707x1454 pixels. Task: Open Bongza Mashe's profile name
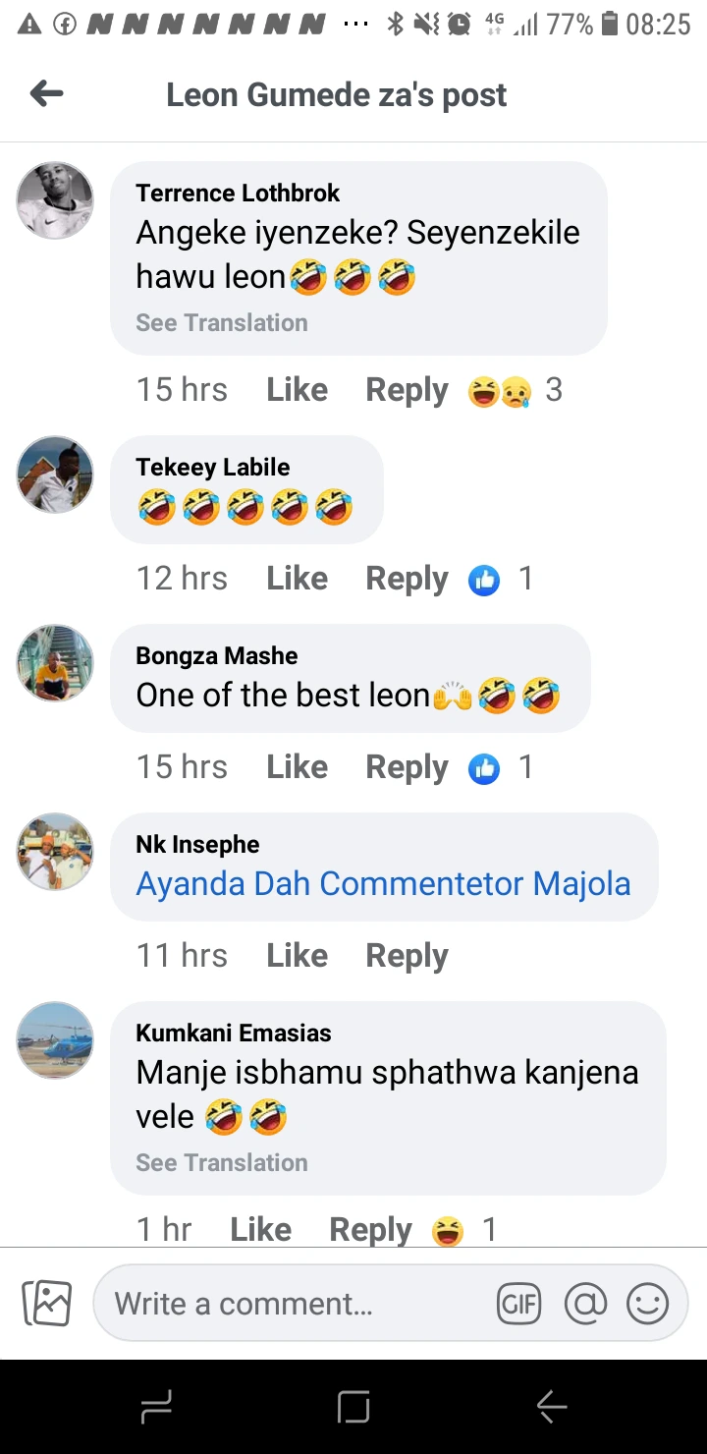[217, 656]
